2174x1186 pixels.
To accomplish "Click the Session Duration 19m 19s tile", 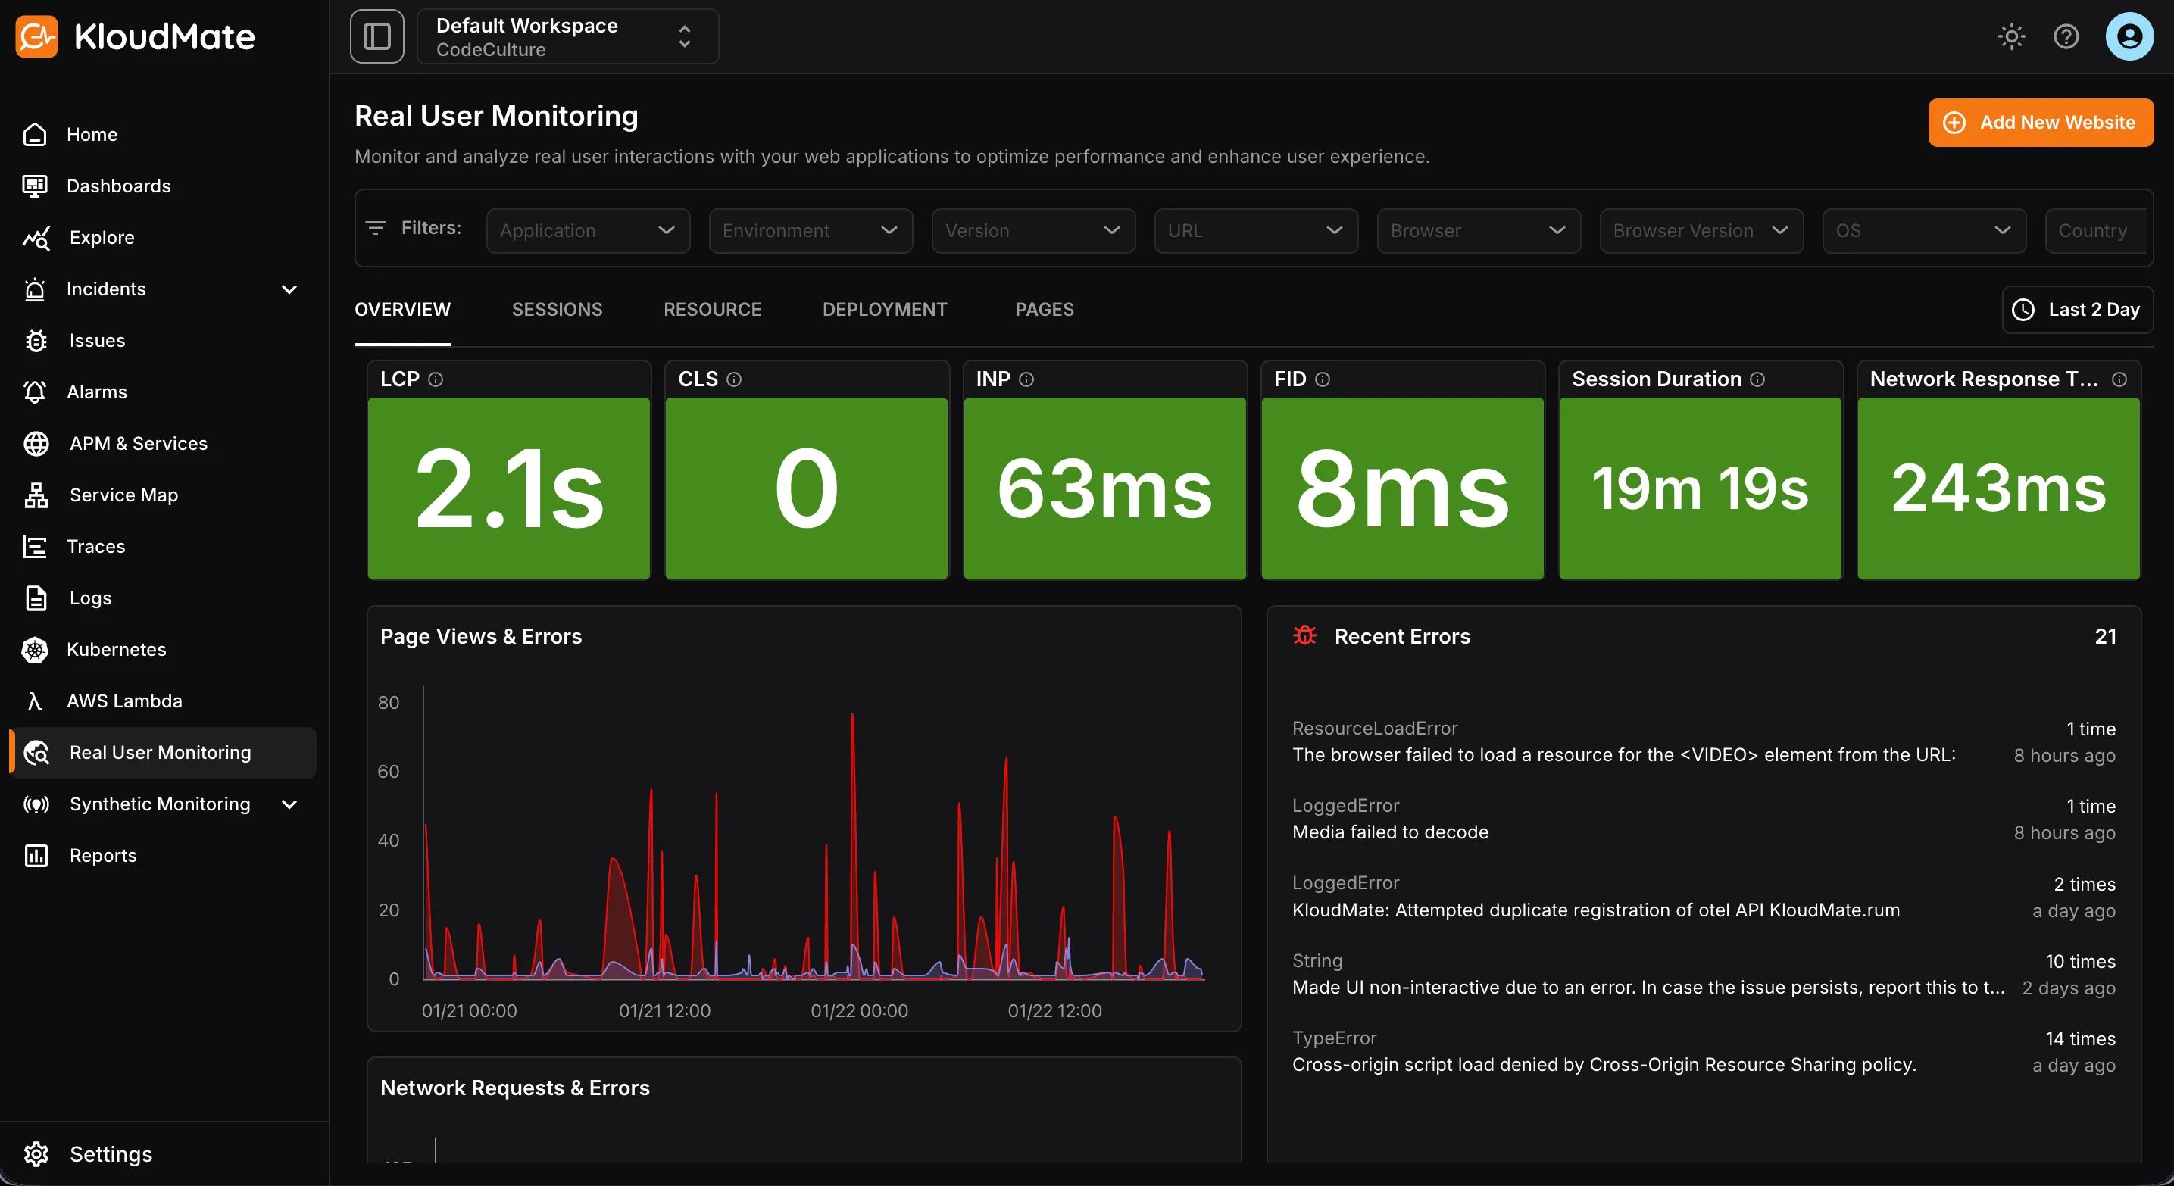I will tap(1701, 488).
